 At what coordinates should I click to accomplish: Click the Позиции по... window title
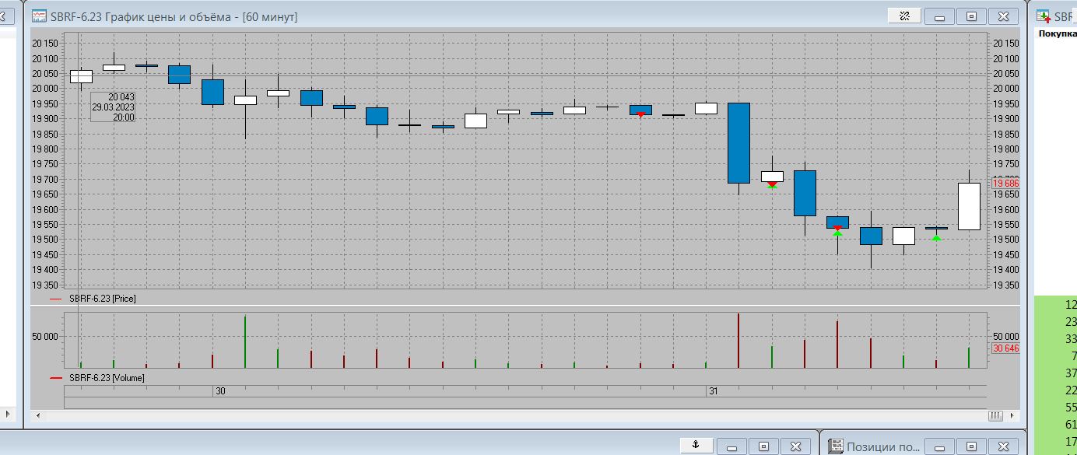click(882, 446)
